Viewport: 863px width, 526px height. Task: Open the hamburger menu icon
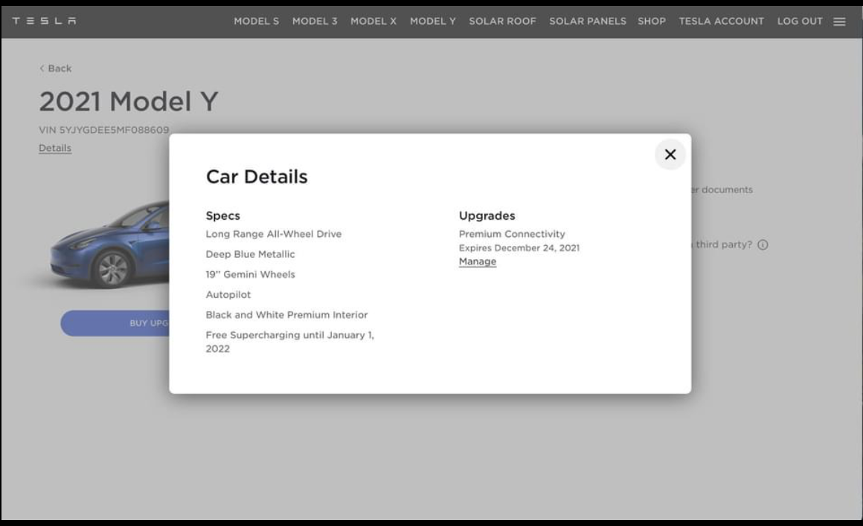pos(839,22)
